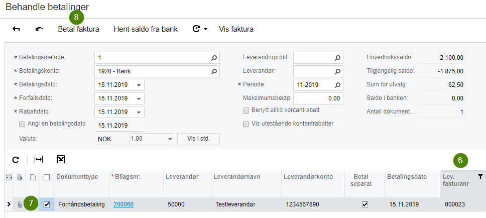Image resolution: width=486 pixels, height=218 pixels.
Task: Open the currency rate dropdown showing 1,00
Action: click(x=170, y=139)
